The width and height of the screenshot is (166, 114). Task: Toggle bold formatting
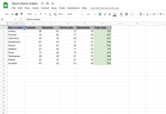[x=100, y=14]
